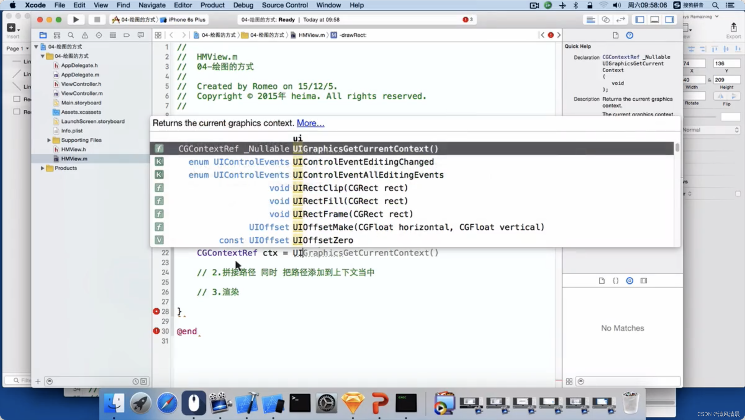Image resolution: width=745 pixels, height=420 pixels.
Task: Follow the More... link in completion help
Action: click(310, 123)
